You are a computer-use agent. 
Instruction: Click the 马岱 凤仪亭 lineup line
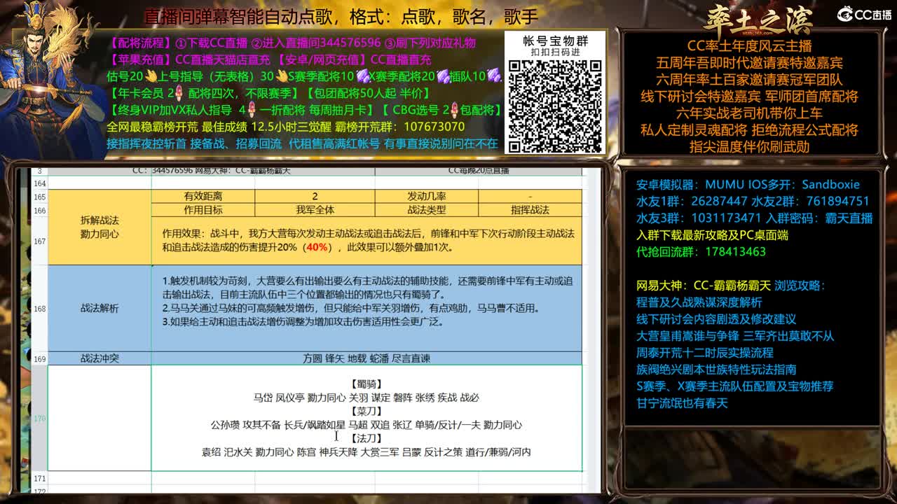[x=367, y=398]
